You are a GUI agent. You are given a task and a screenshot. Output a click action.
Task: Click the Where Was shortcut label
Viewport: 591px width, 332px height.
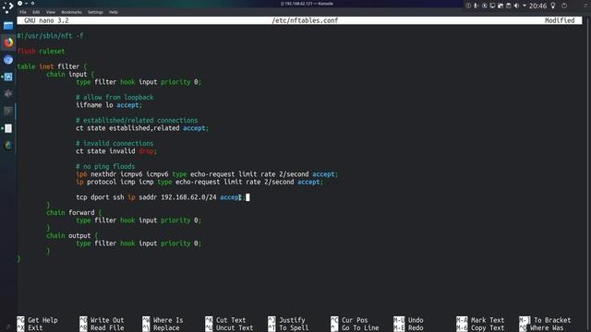(547, 328)
